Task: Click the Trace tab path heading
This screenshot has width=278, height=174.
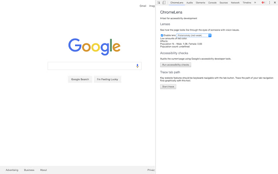Action: [170, 72]
